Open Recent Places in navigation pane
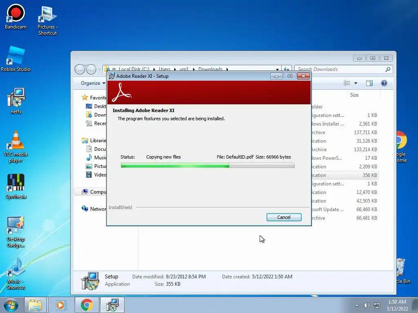418x313 pixels. pyautogui.click(x=96, y=123)
